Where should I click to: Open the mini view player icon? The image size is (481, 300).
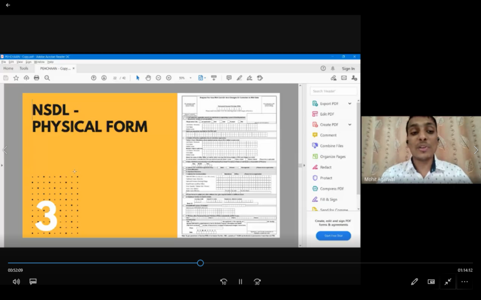431,282
